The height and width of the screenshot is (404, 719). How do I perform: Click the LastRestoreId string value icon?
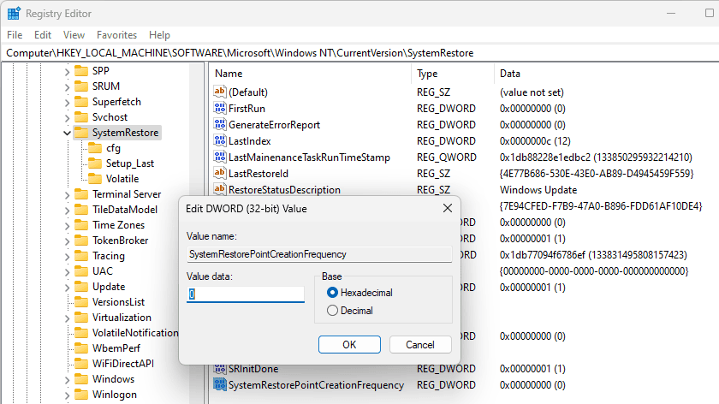(x=219, y=174)
